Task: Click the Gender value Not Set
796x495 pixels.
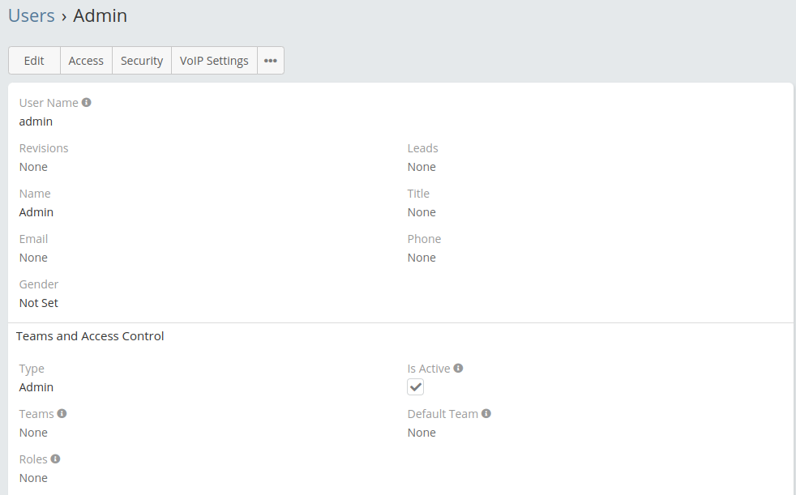Action: point(39,303)
